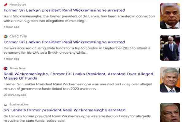This screenshot has width=184, height=122.
Task: Open BusinessLine headline Sri Lanka's former president arrested
Action: [x=64, y=110]
